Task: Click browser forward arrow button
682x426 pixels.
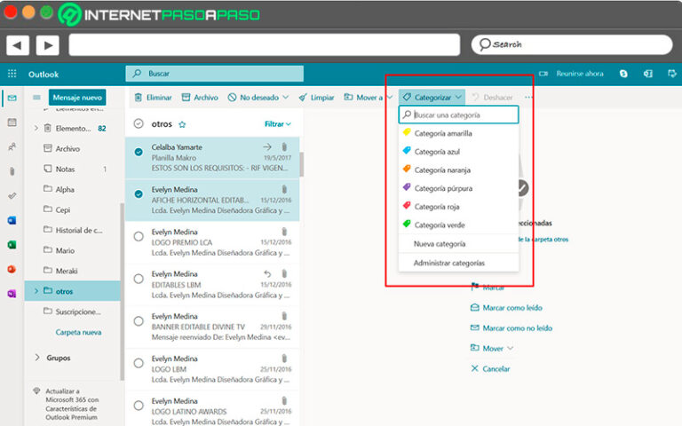Action: (x=48, y=44)
